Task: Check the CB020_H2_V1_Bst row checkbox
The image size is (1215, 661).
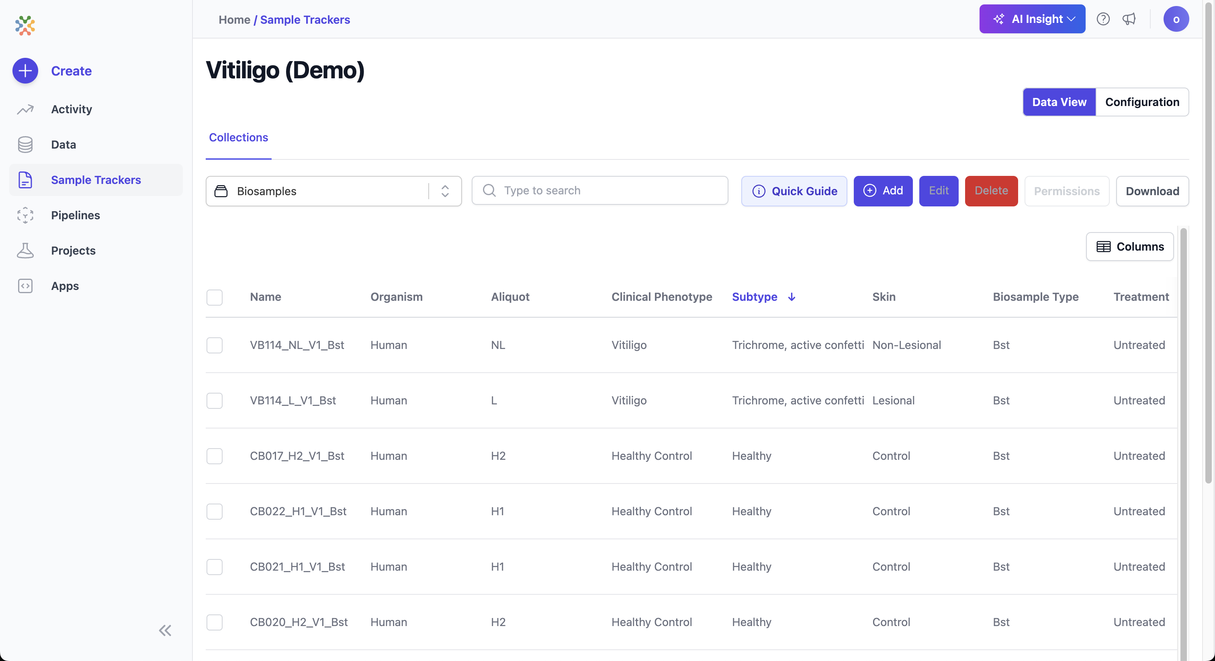Action: click(x=215, y=622)
